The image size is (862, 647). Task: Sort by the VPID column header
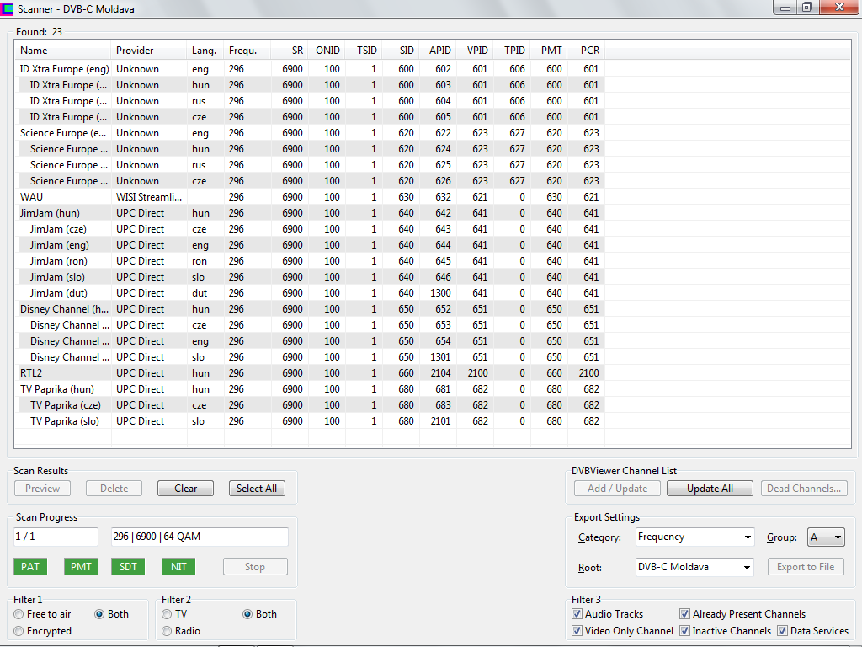pos(475,50)
